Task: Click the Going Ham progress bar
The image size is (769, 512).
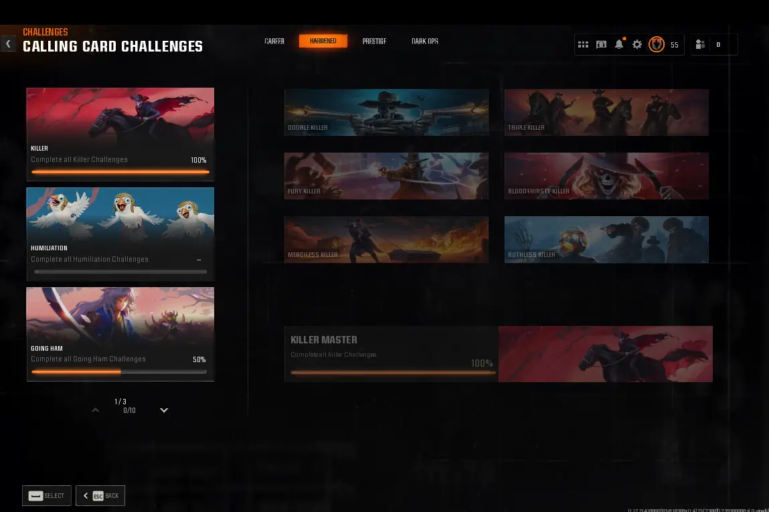Action: pos(119,371)
